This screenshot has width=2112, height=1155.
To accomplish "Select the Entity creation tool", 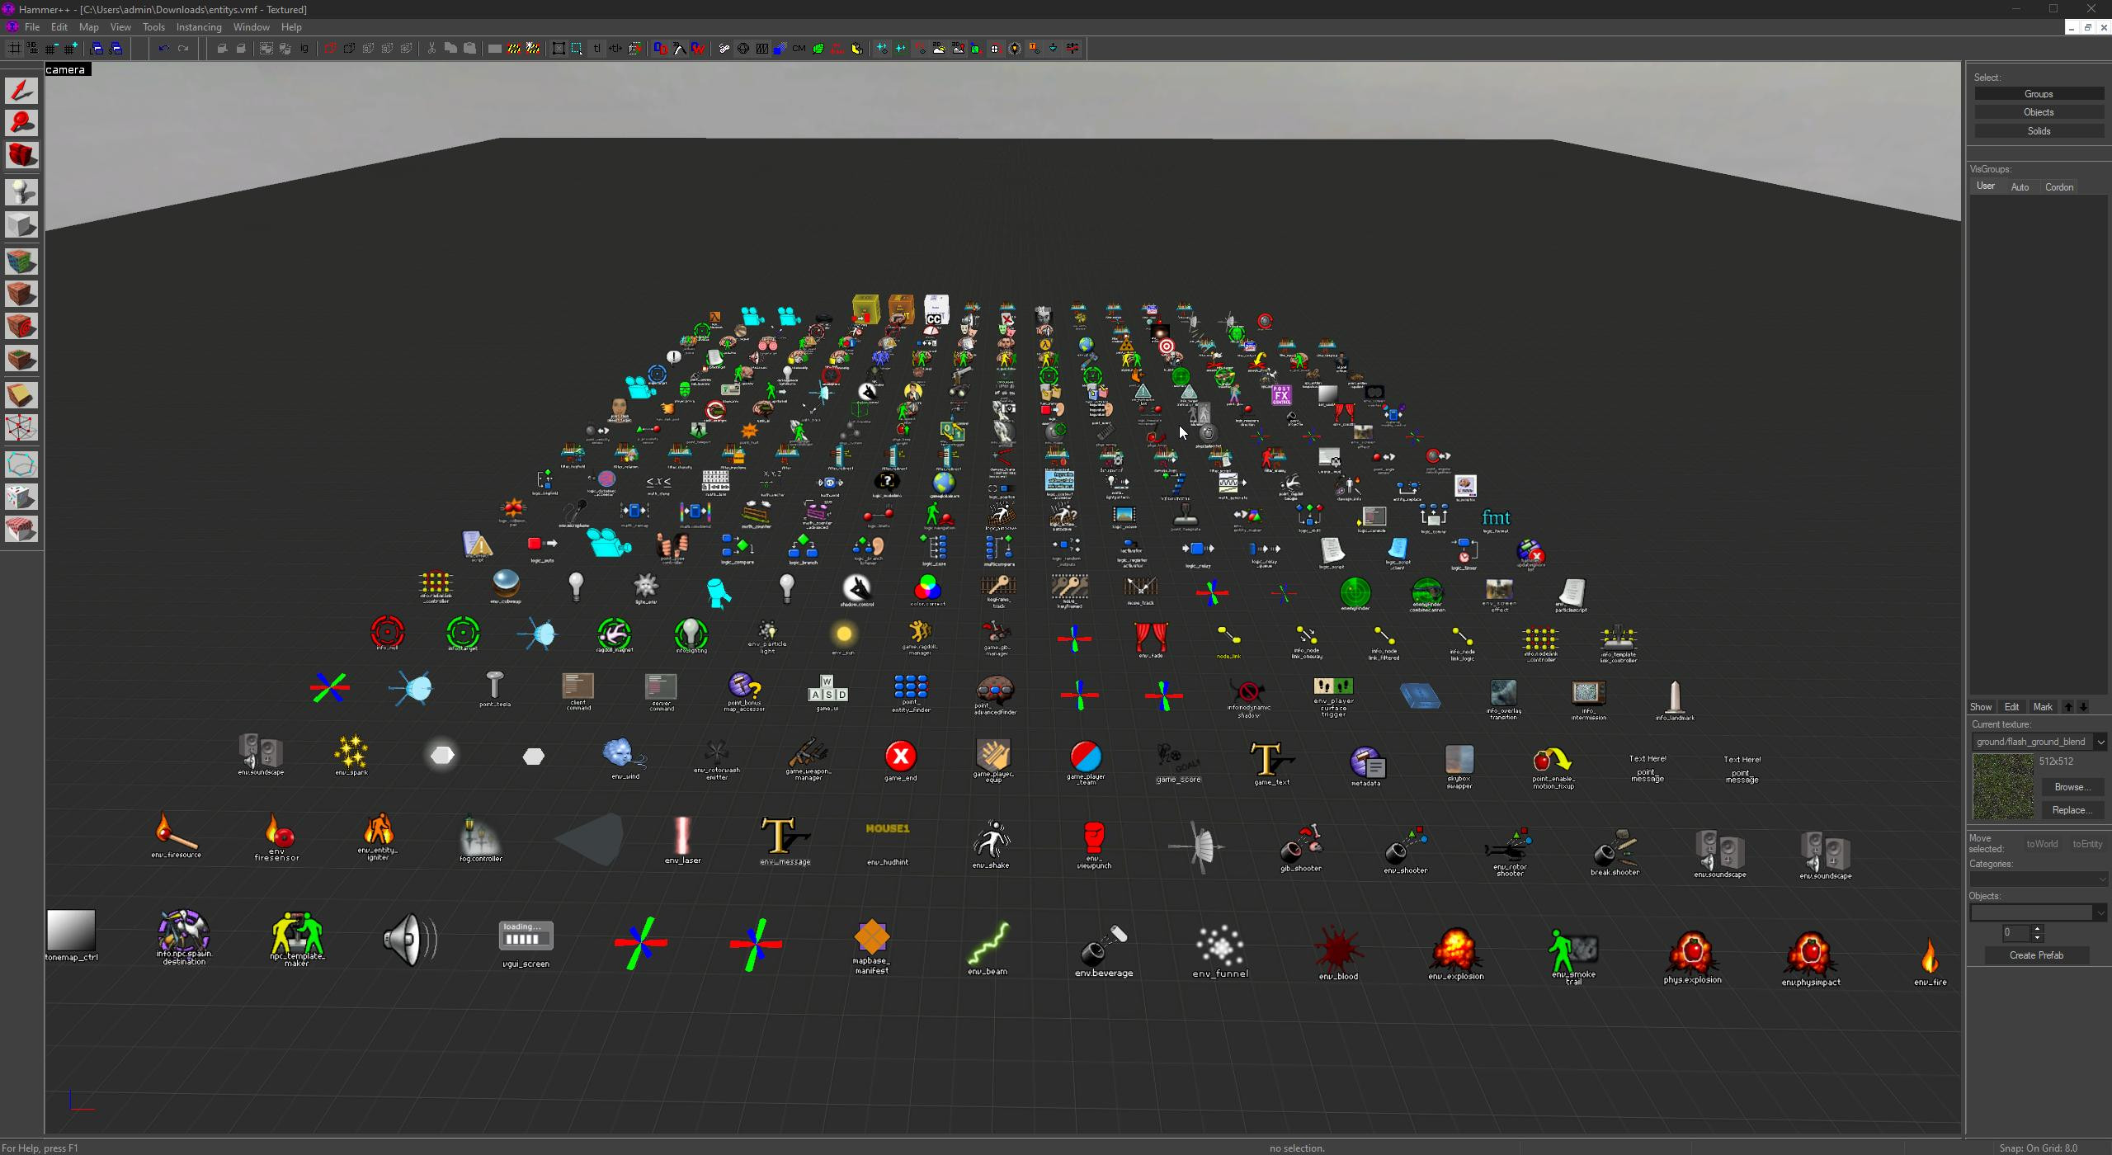I will tap(21, 191).
